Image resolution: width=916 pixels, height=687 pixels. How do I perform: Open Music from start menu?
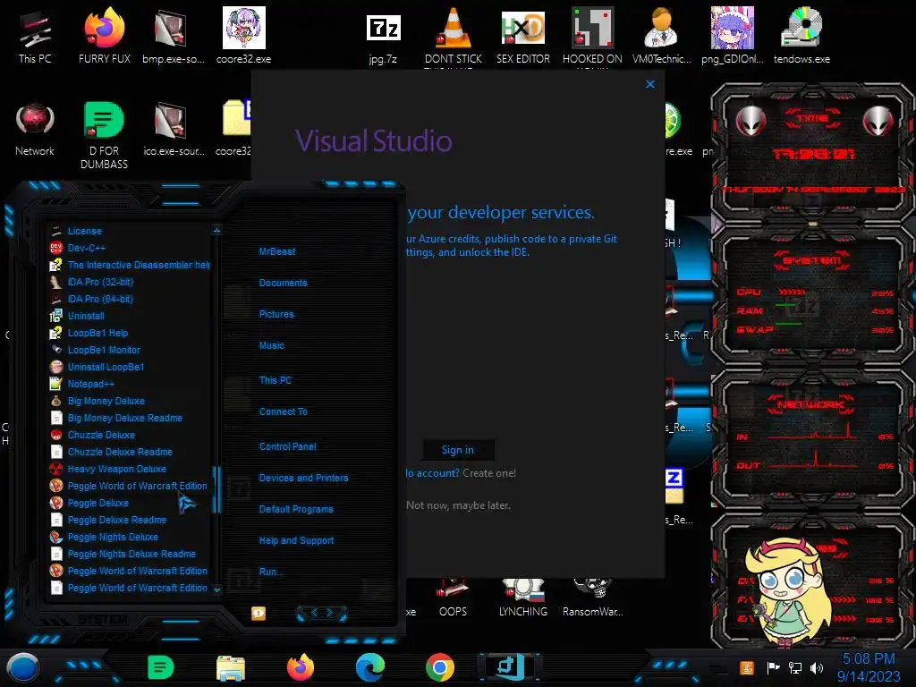coord(272,346)
